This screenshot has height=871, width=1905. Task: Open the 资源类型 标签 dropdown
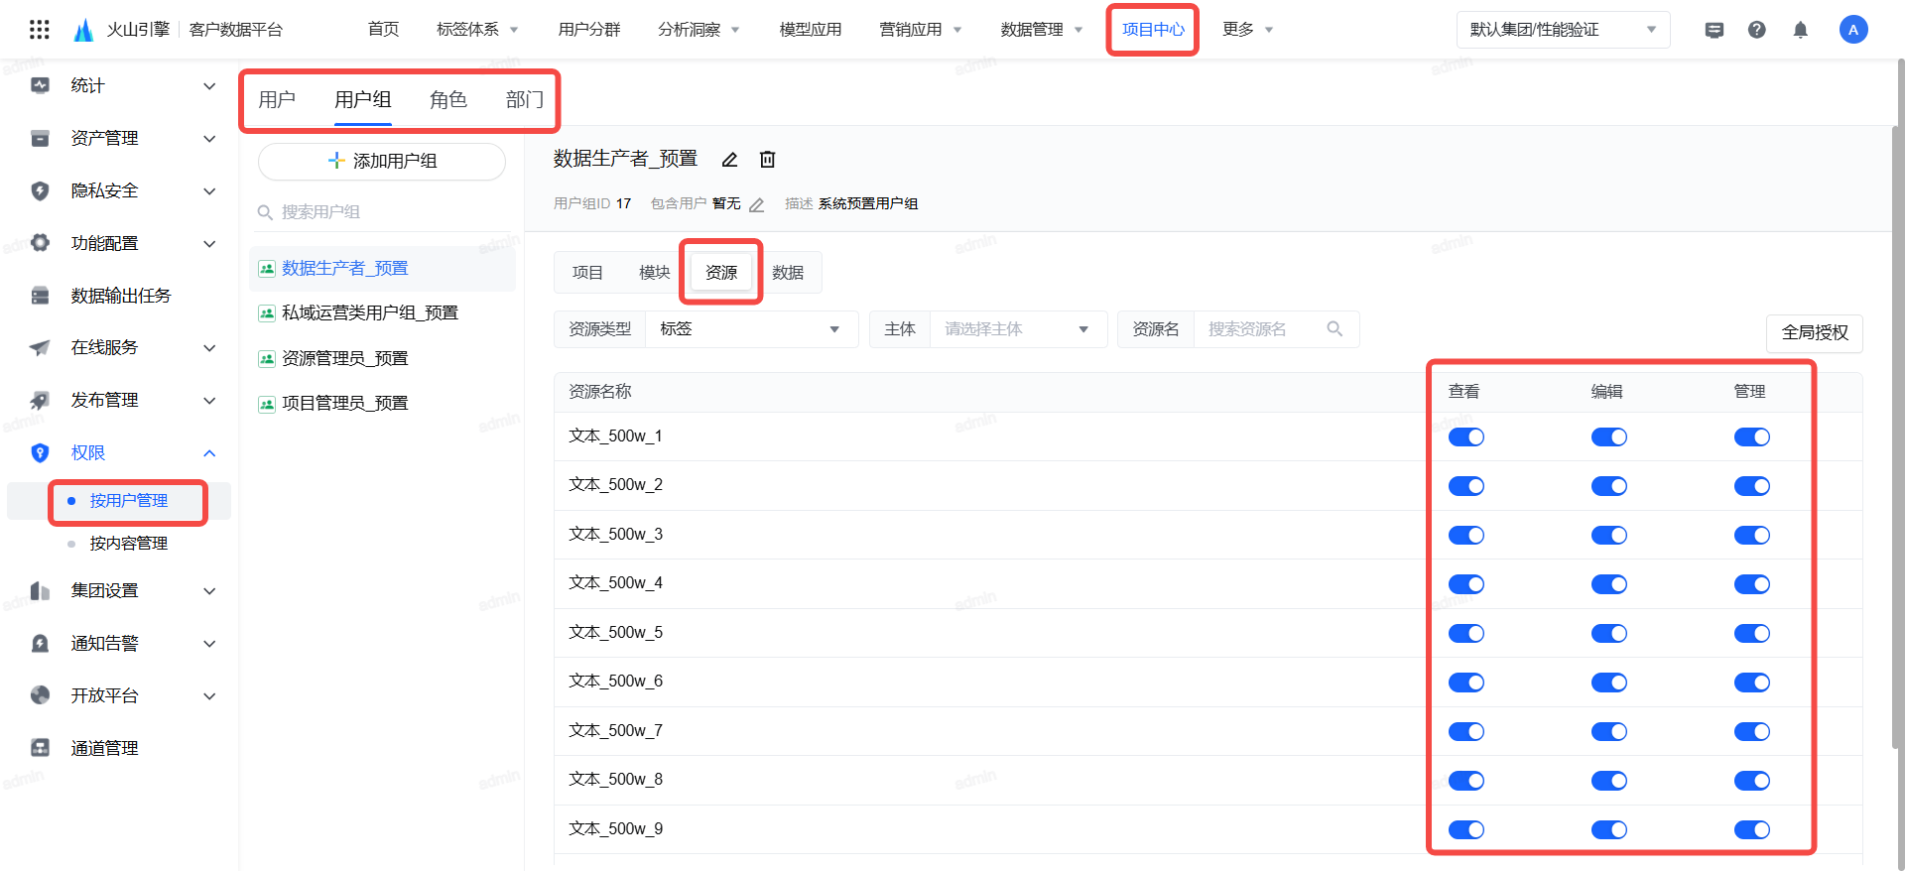pos(751,329)
